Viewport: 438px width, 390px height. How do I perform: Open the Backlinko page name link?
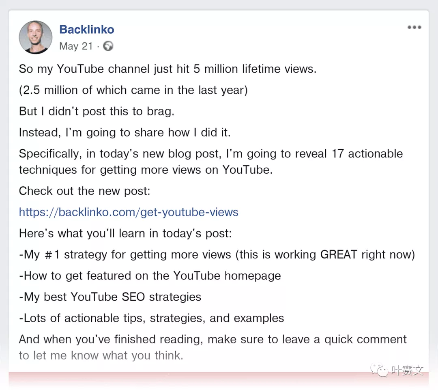click(87, 30)
